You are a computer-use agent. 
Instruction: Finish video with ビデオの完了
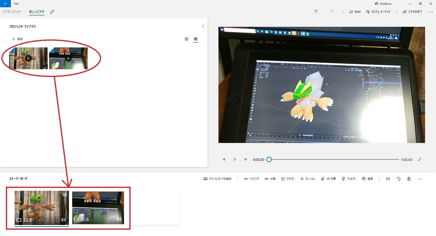[x=412, y=12]
